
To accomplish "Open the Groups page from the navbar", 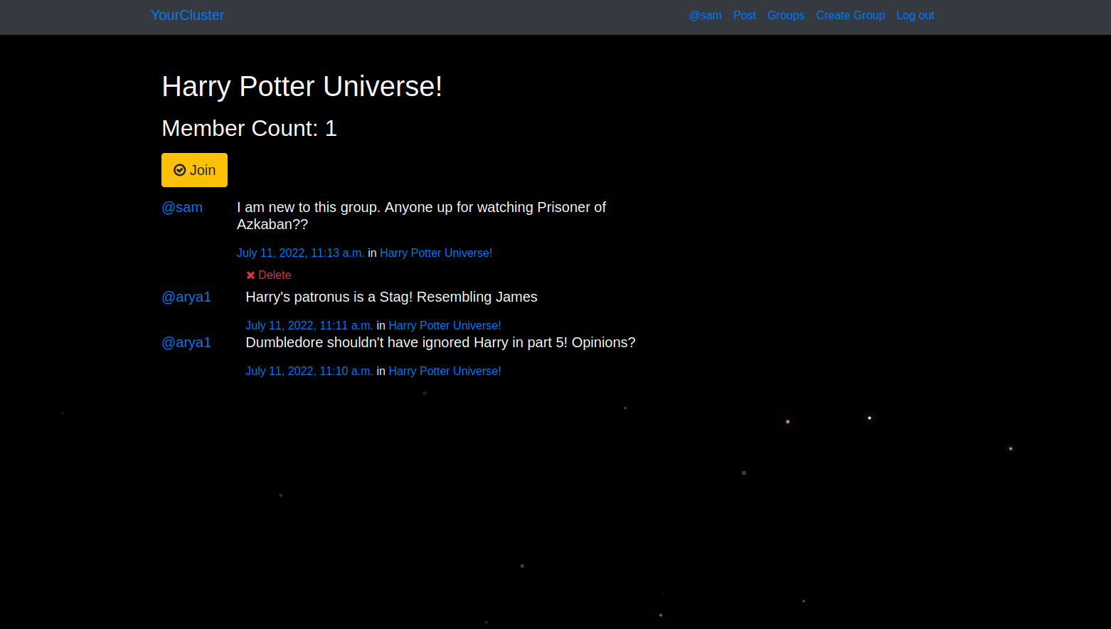I will 786,15.
